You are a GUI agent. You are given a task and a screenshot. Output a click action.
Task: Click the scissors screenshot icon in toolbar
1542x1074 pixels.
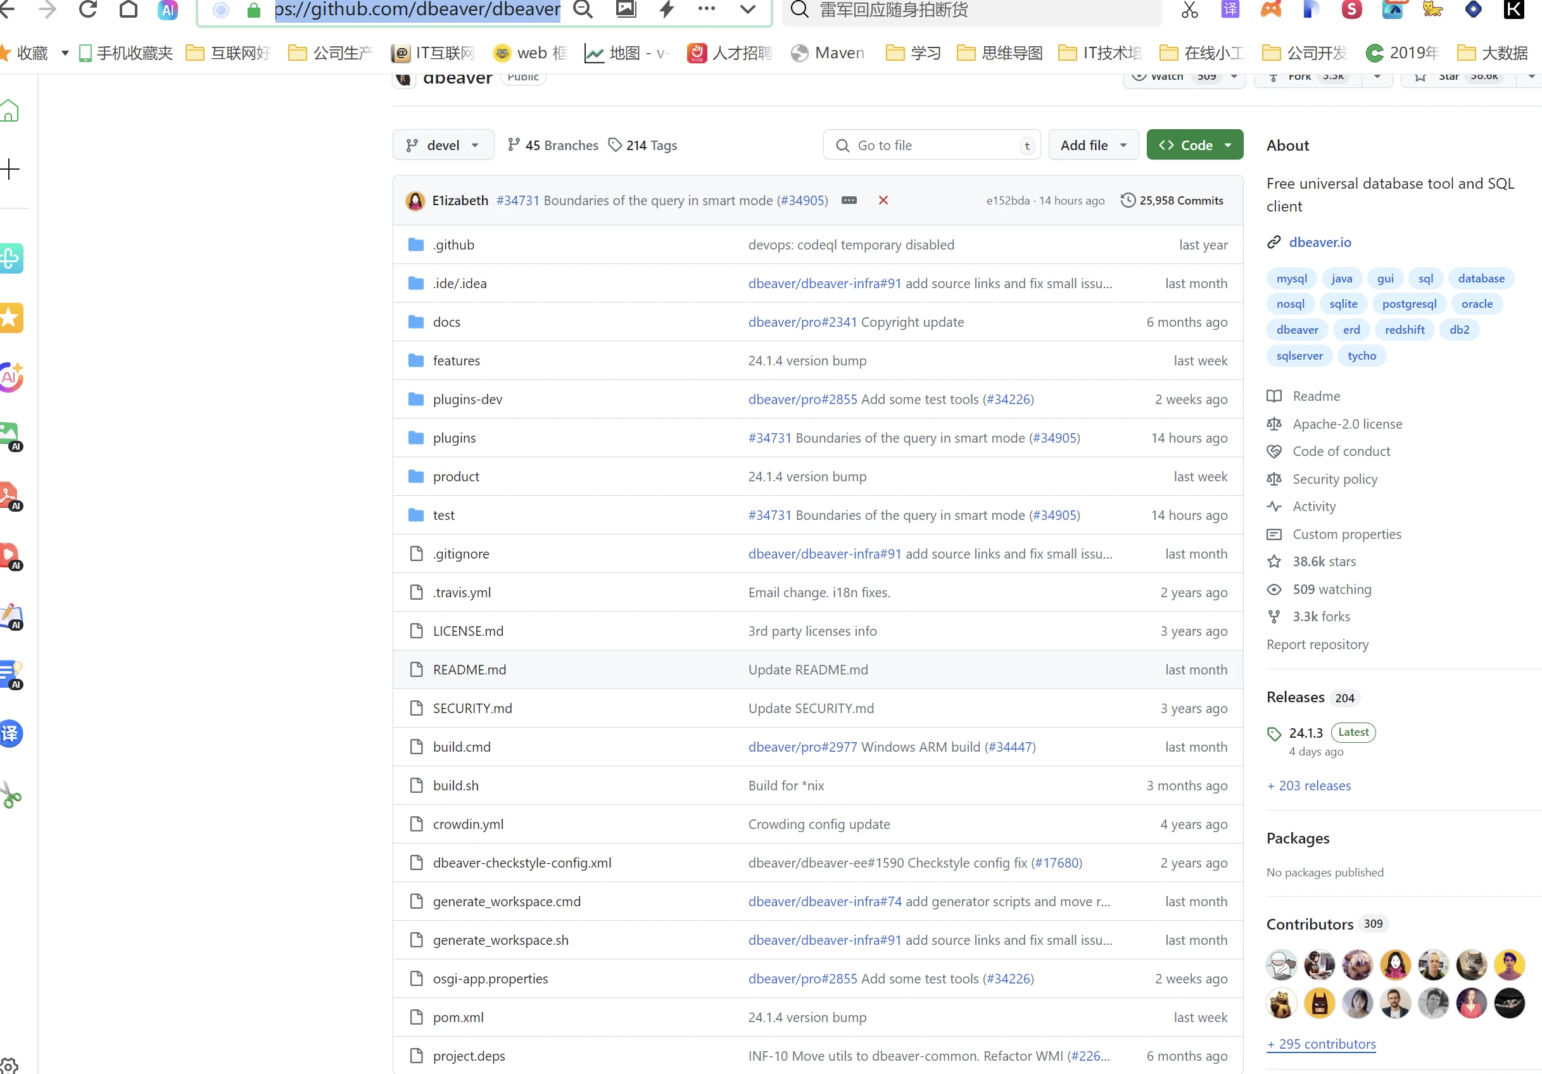point(1189,9)
